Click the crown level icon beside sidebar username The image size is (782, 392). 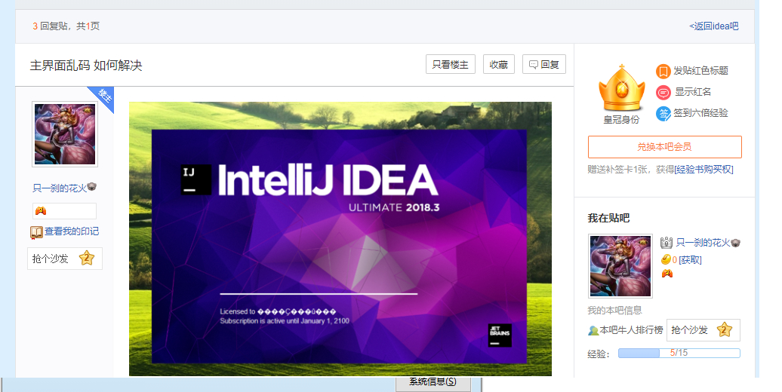[667, 243]
